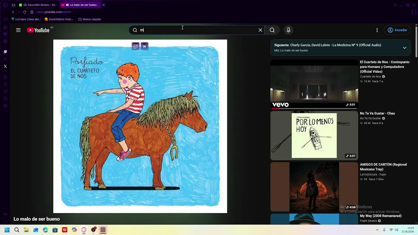418x235 pixels.
Task: Open video title 'No Te Va Gustar - Chau'
Action: click(378, 113)
